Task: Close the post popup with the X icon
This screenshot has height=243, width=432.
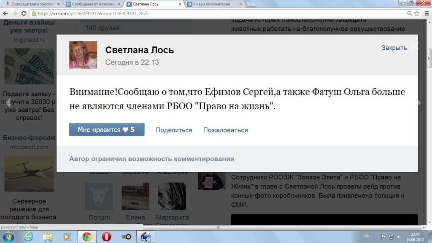Action: (x=415, y=46)
